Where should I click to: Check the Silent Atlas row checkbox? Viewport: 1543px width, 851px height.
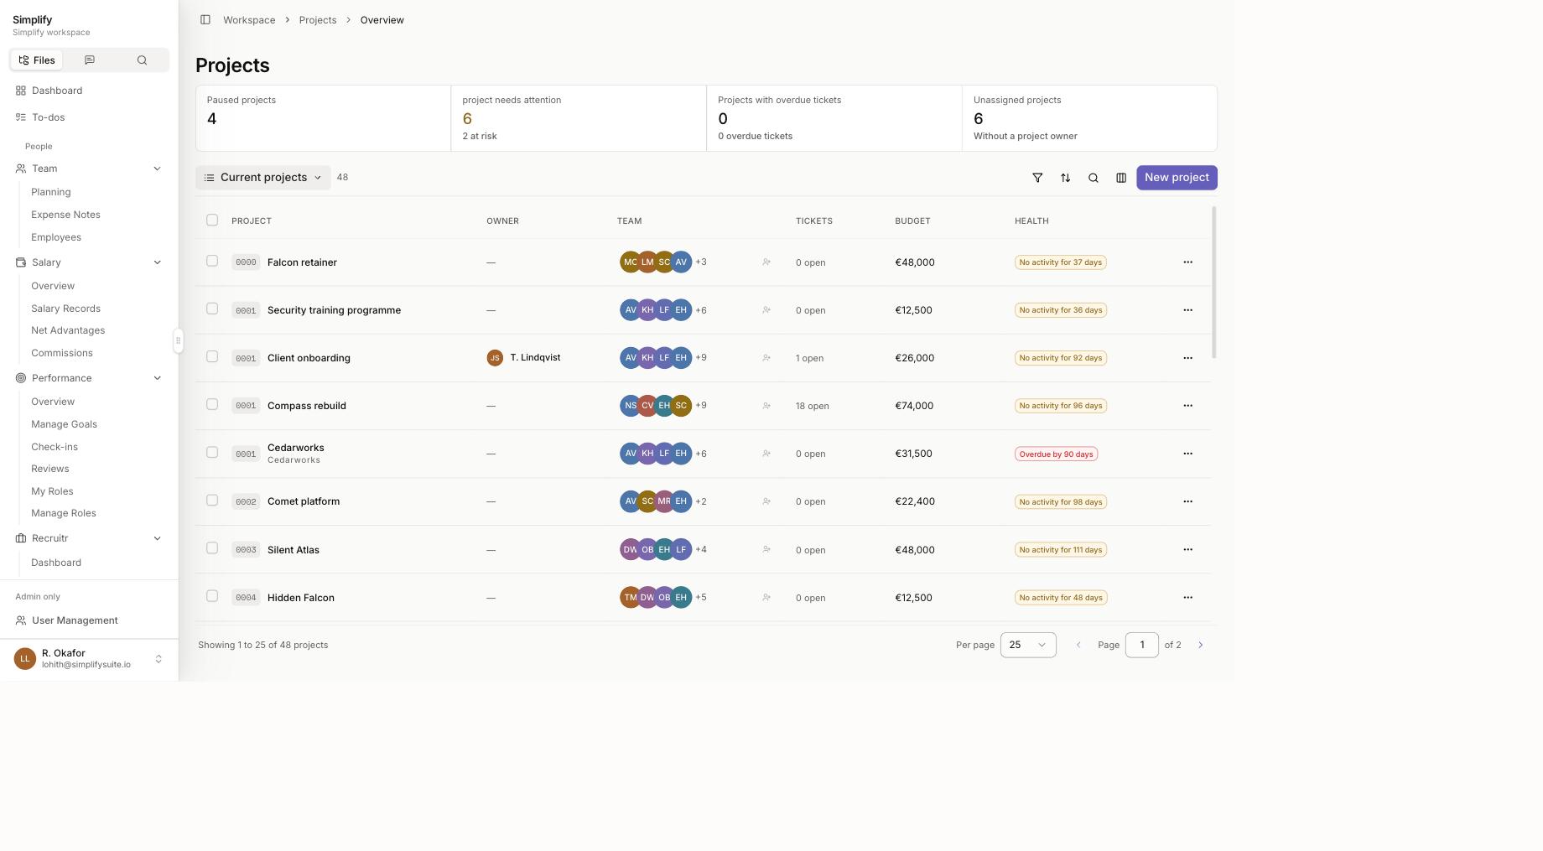click(212, 547)
